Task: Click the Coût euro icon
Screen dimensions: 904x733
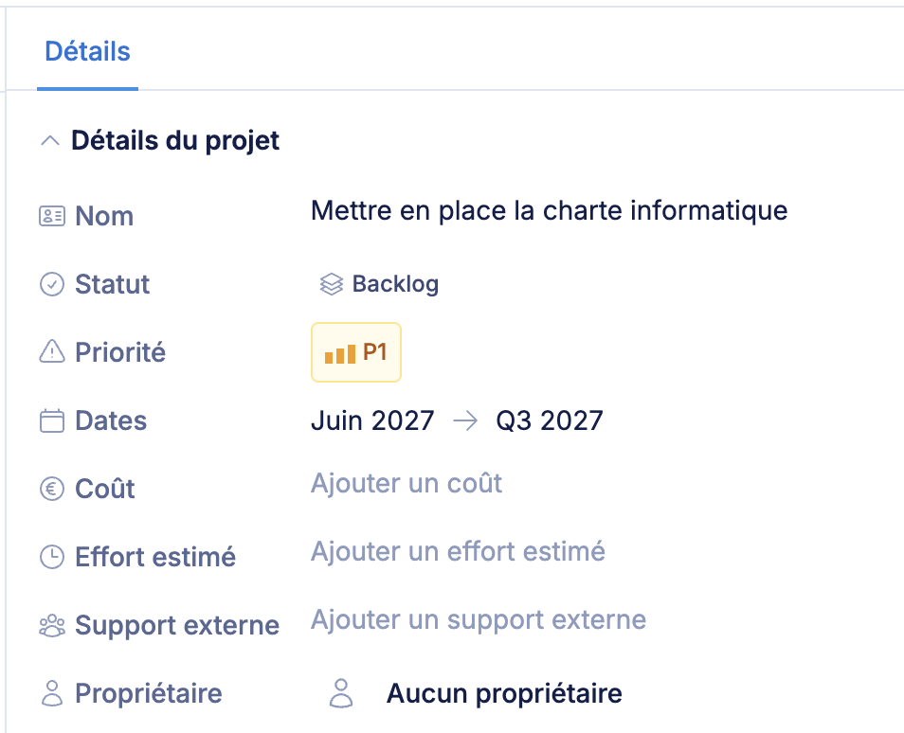Action: pos(51,489)
